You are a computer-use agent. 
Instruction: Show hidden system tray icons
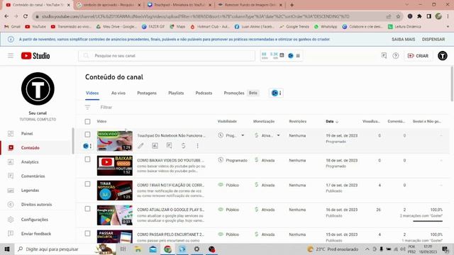[x=367, y=249]
